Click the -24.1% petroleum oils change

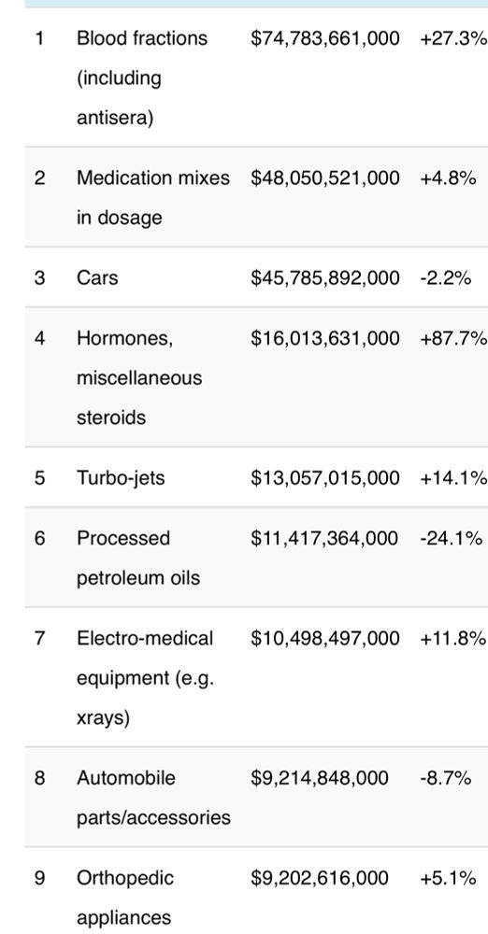[451, 538]
